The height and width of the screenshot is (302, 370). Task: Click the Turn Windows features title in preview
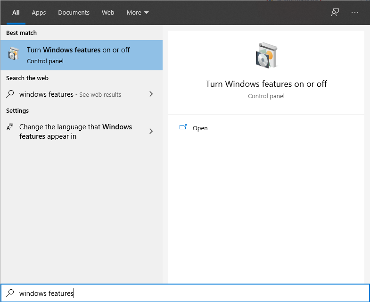pyautogui.click(x=266, y=84)
